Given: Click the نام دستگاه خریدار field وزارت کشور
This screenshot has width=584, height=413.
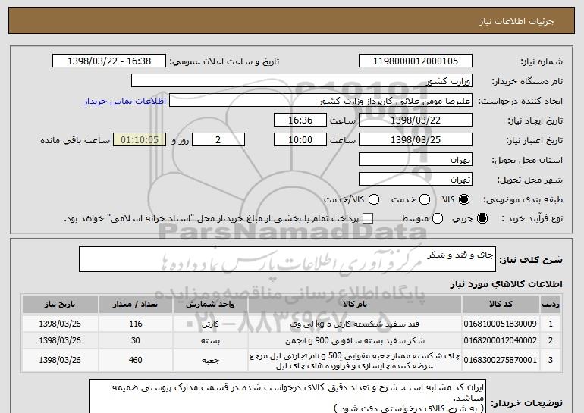Looking at the screenshot, I should pyautogui.click(x=302, y=81).
